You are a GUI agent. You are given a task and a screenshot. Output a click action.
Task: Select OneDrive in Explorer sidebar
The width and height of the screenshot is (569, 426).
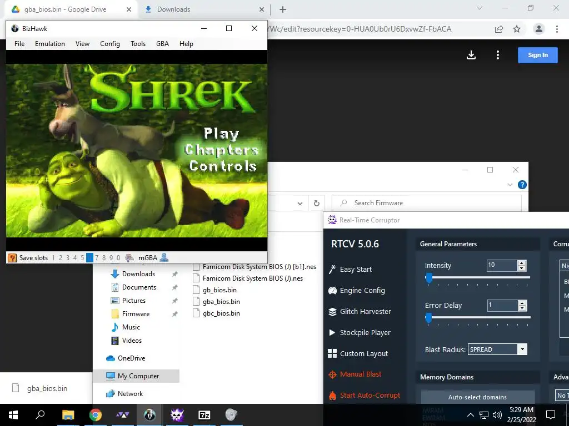[x=131, y=358]
